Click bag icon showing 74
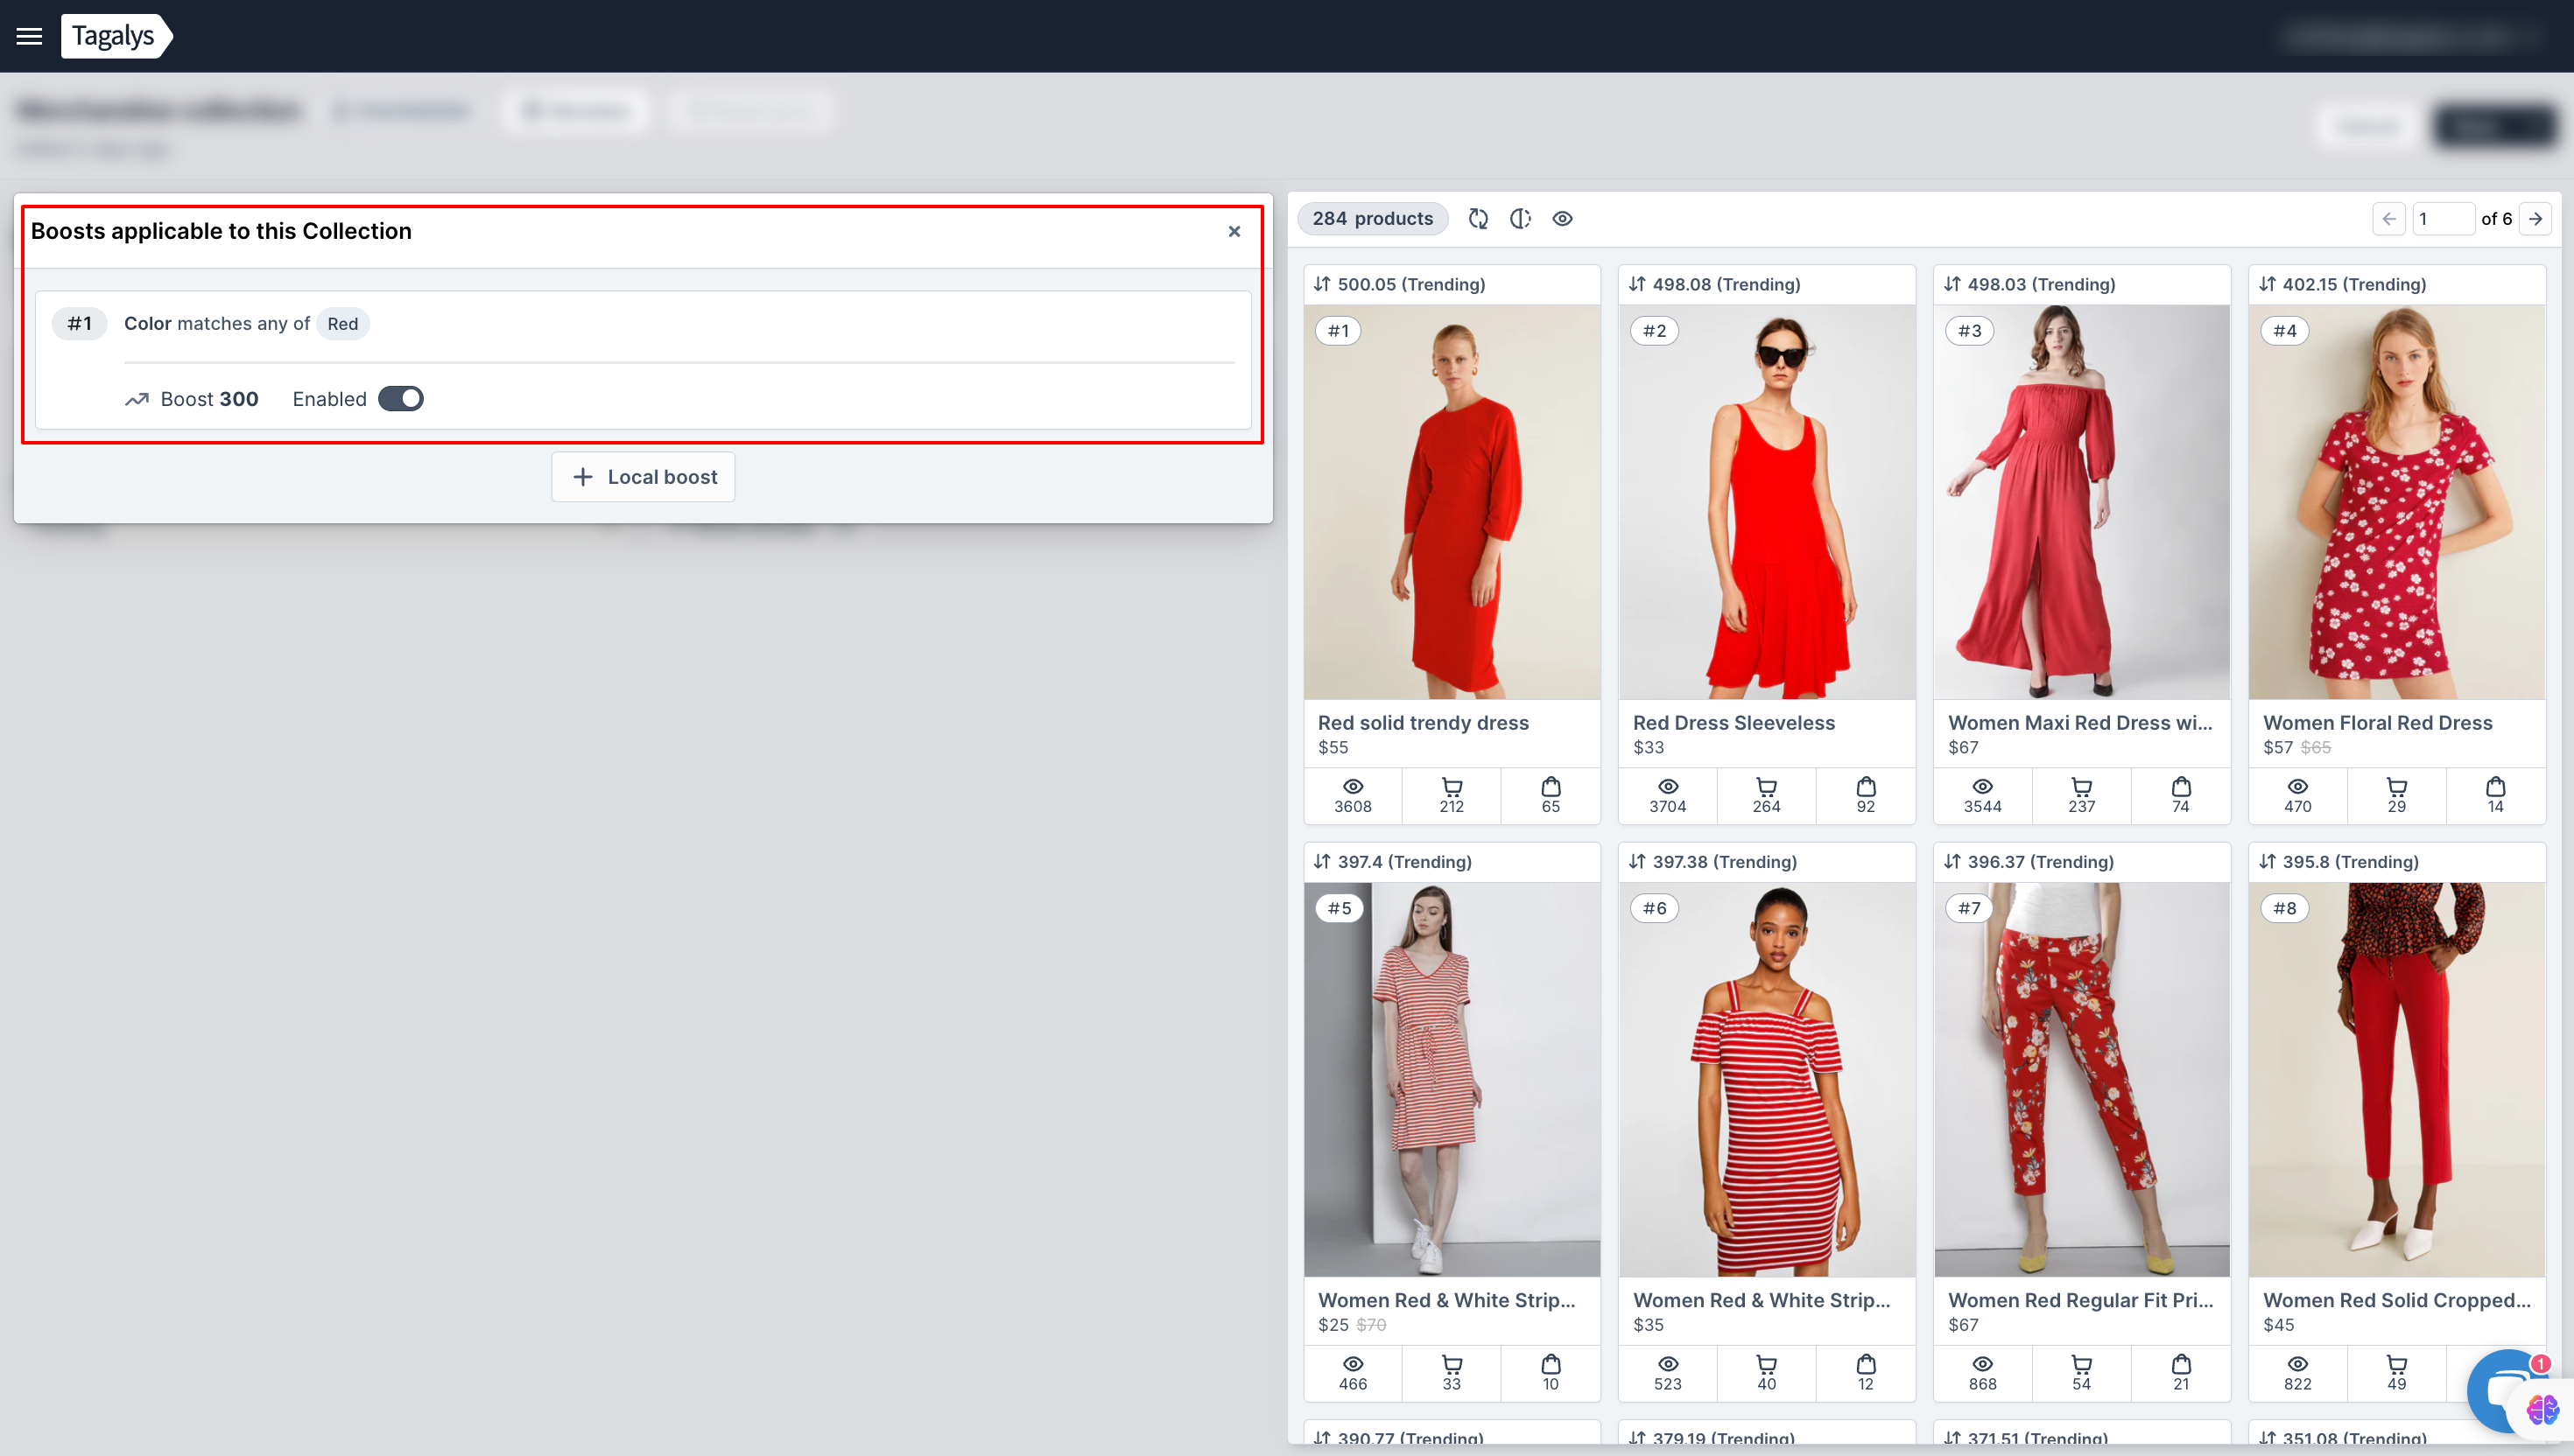The height and width of the screenshot is (1456, 2574). [2181, 787]
